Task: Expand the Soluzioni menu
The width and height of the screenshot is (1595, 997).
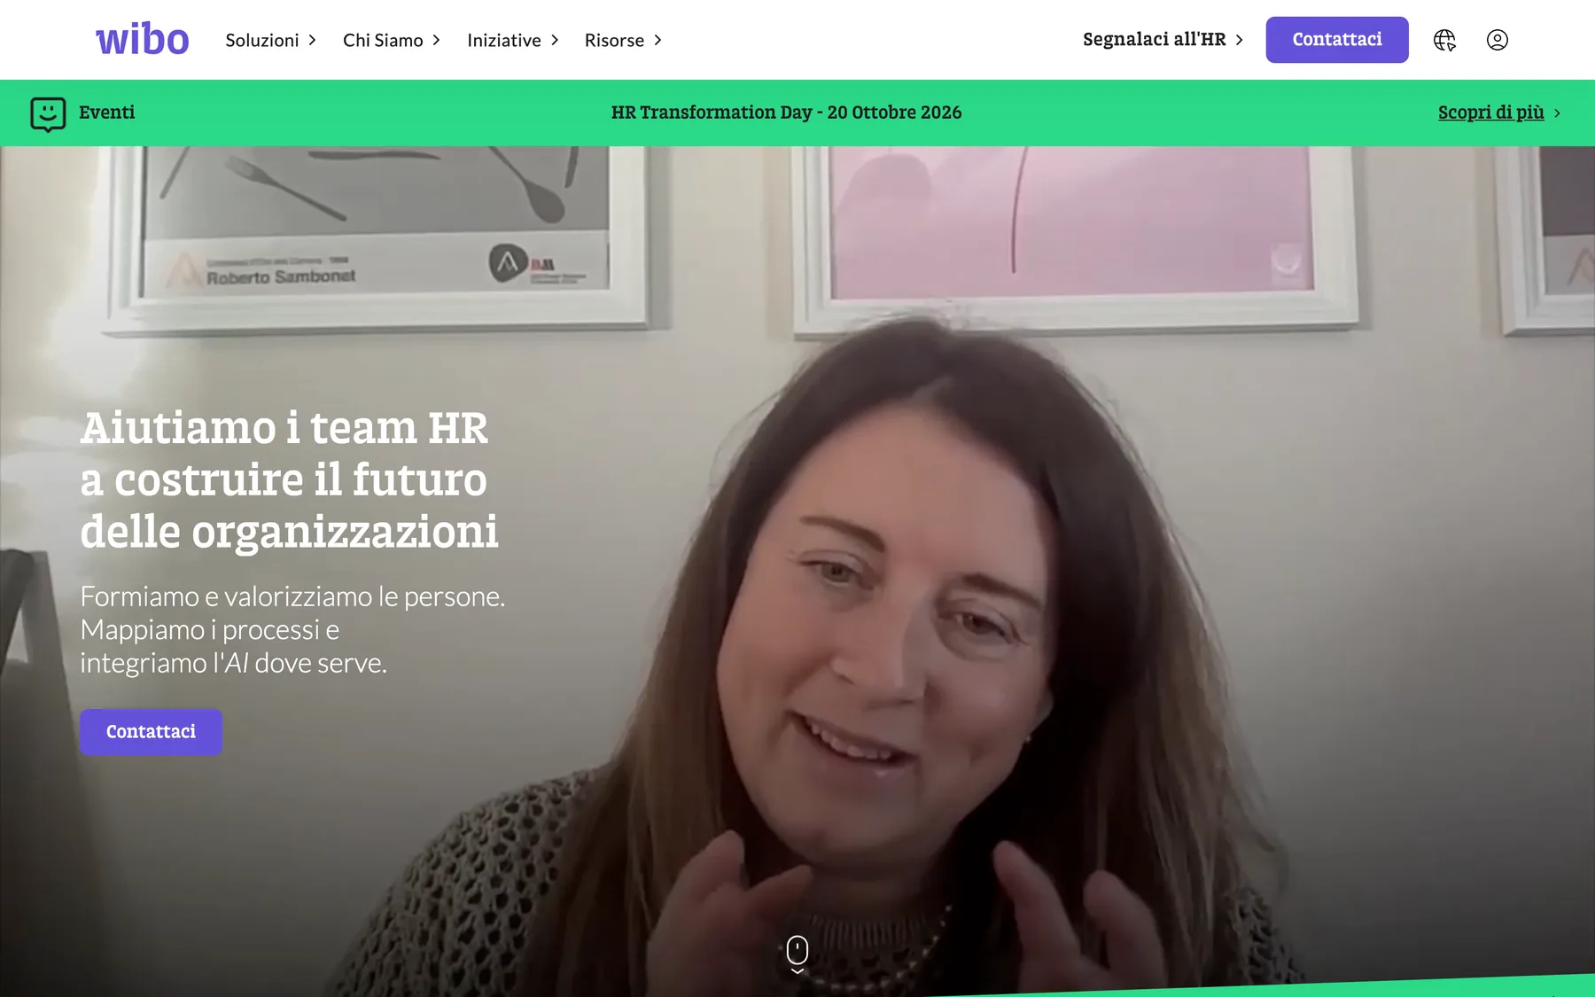Action: pos(270,40)
